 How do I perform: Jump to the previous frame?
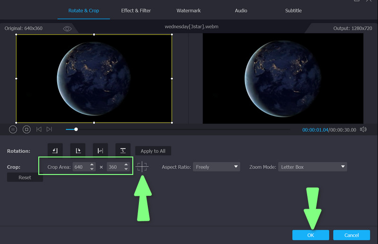[x=39, y=129]
